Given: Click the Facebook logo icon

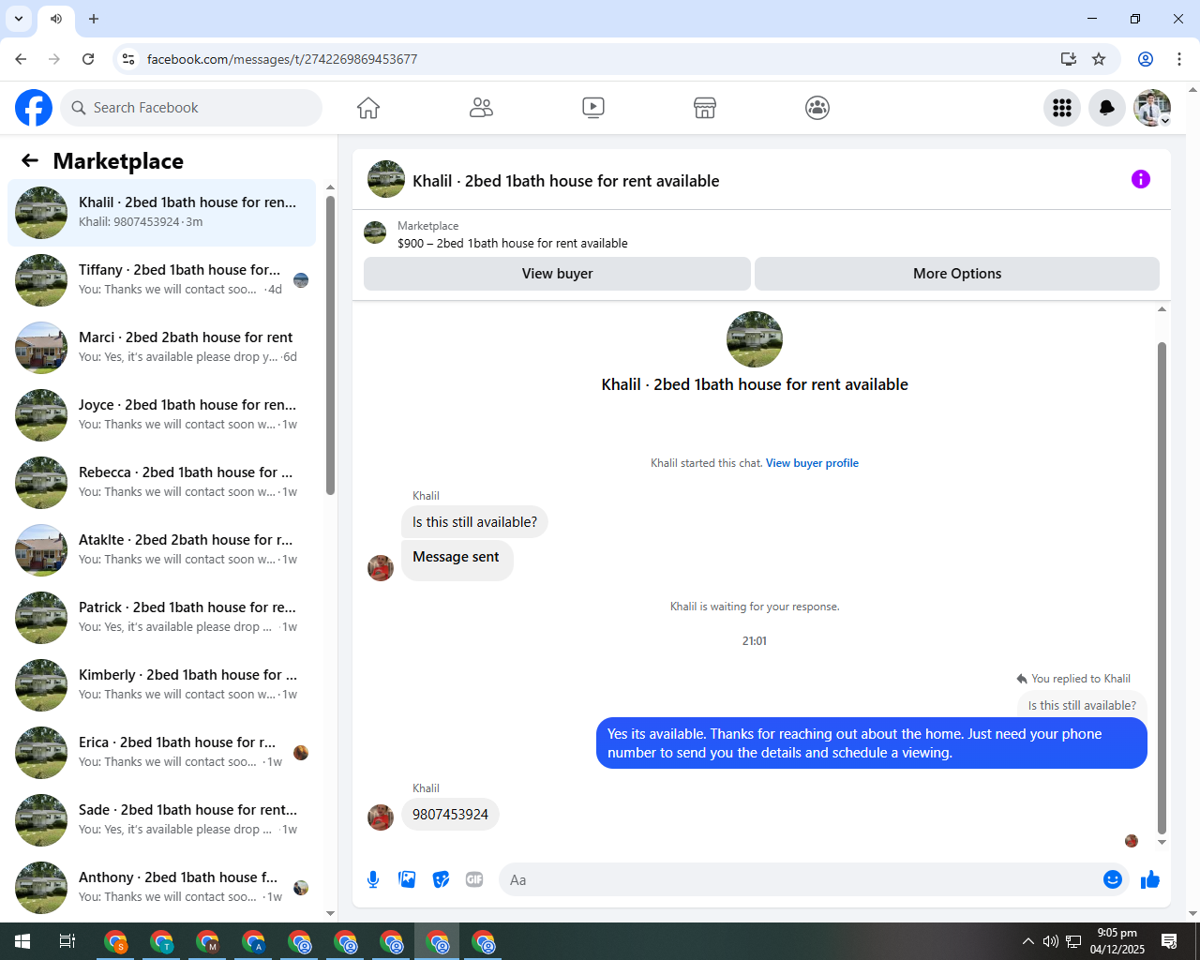Looking at the screenshot, I should click(x=34, y=108).
